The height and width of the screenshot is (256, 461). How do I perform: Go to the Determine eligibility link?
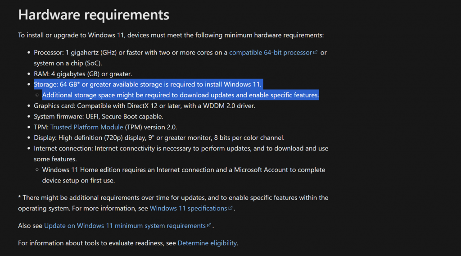click(x=207, y=243)
